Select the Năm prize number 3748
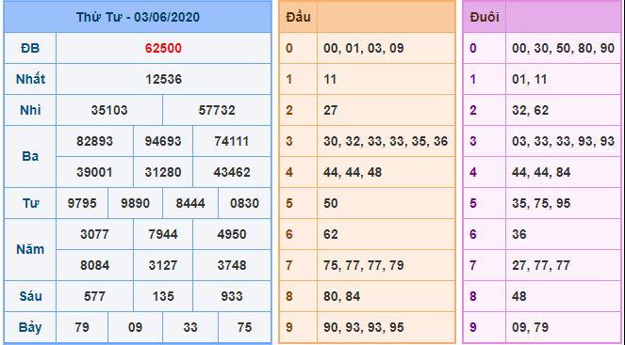 (x=232, y=265)
